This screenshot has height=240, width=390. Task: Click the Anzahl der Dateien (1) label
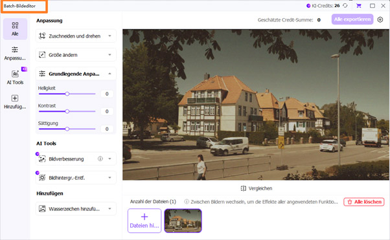click(x=153, y=202)
